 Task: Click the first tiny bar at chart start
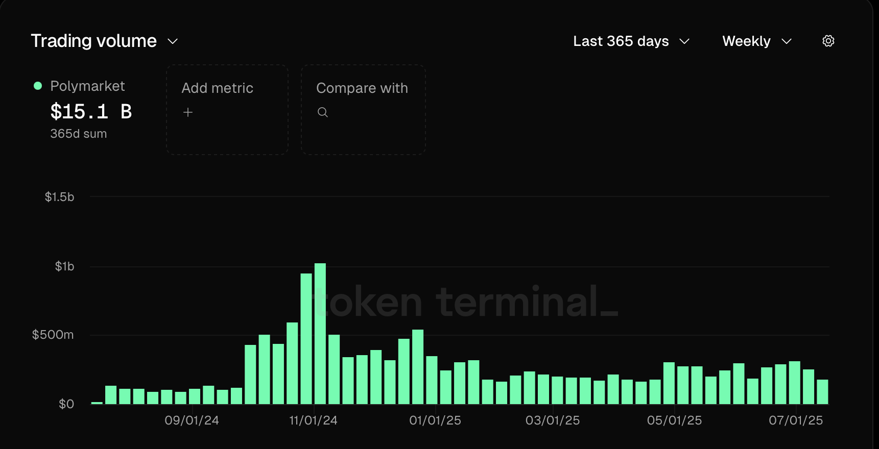(97, 403)
